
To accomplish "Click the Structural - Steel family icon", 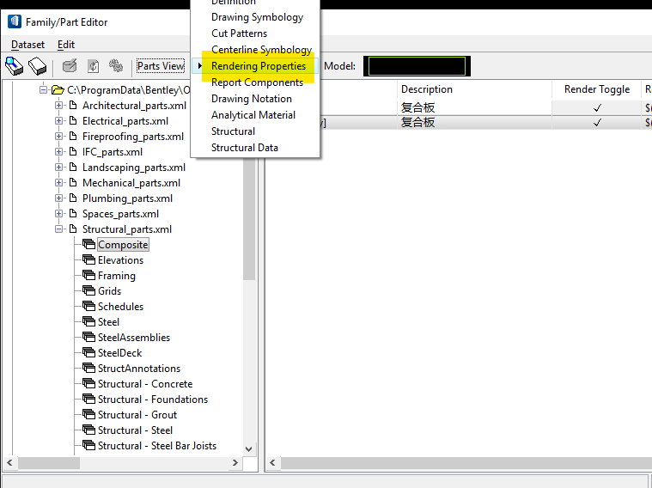I will [x=88, y=430].
